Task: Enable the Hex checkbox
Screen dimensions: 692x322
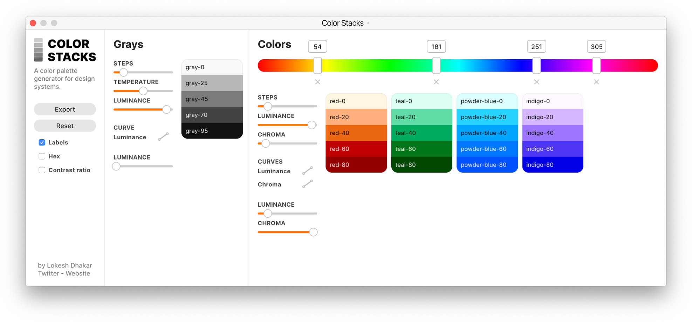Action: (42, 156)
